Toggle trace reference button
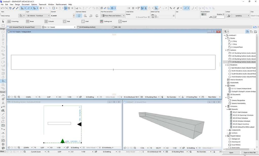Viewport: 259px width, 156px height. pyautogui.click(x=54, y=8)
